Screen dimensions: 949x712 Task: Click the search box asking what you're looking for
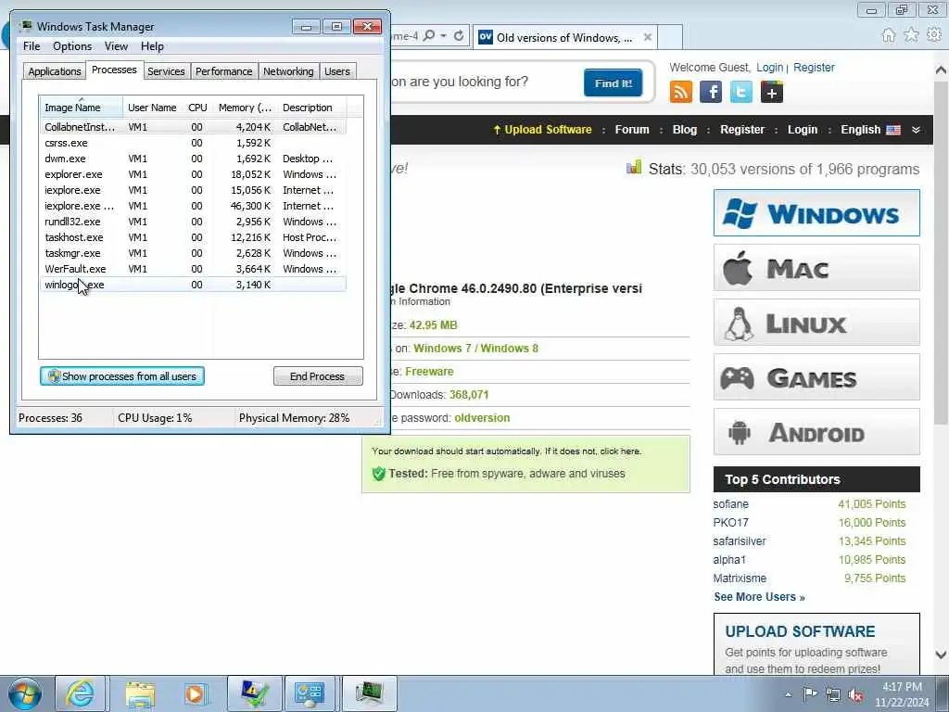tap(484, 82)
